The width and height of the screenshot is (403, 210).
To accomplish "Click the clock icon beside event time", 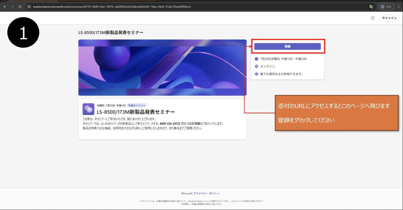I will coord(256,59).
